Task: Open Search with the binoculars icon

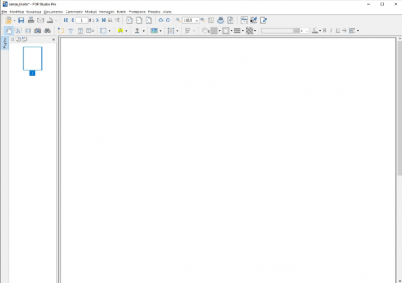Action: 47,31
